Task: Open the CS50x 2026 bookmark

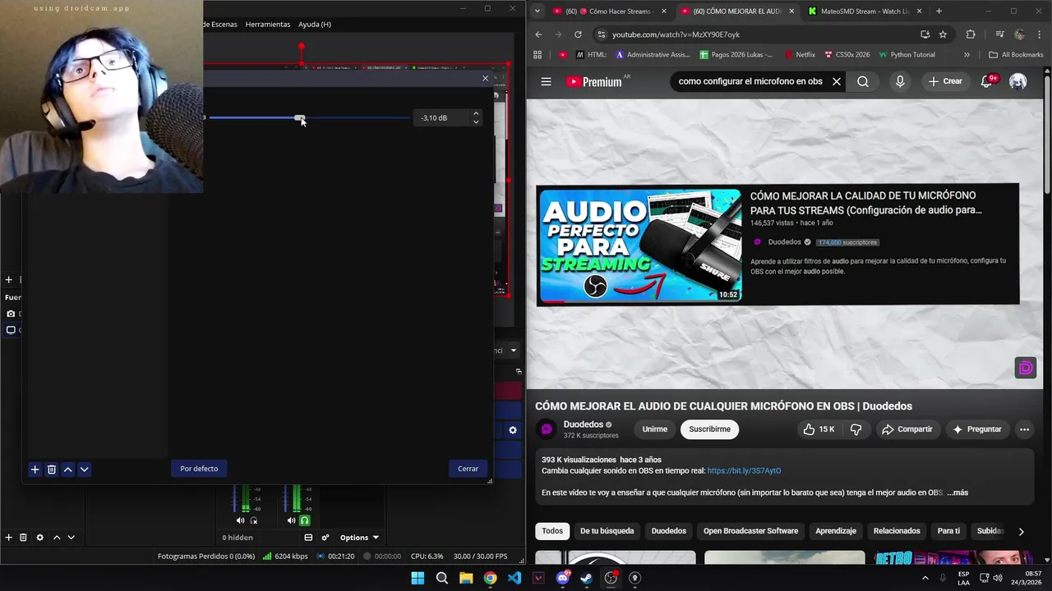Action: [x=846, y=55]
